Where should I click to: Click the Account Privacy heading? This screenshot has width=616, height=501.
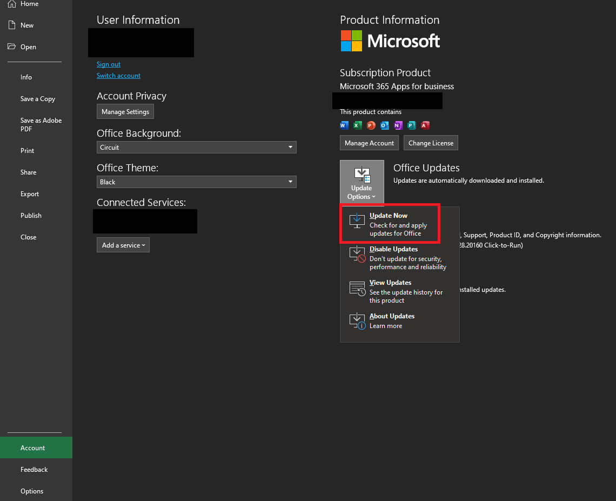(x=132, y=96)
